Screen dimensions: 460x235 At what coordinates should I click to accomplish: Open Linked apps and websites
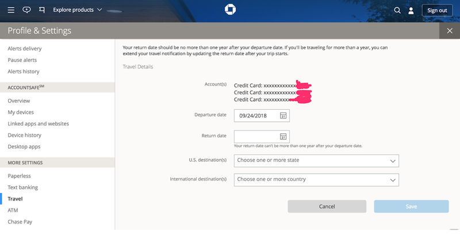pyautogui.click(x=39, y=124)
